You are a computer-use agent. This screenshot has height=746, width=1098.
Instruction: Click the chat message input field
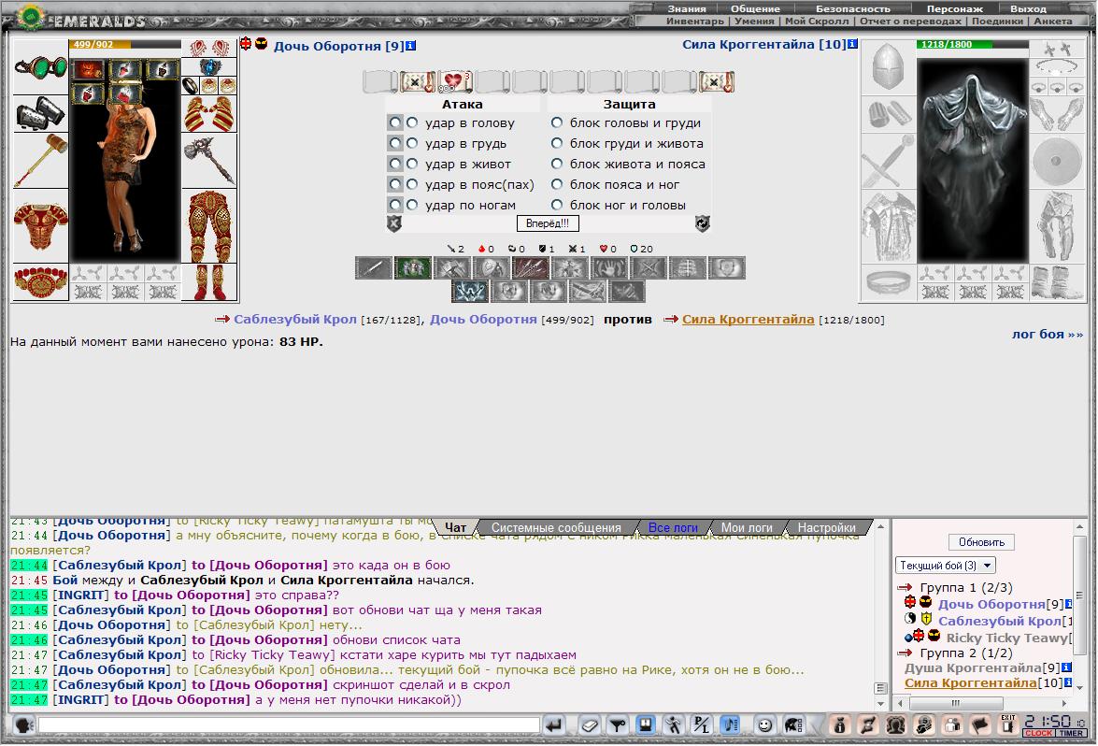click(x=289, y=725)
